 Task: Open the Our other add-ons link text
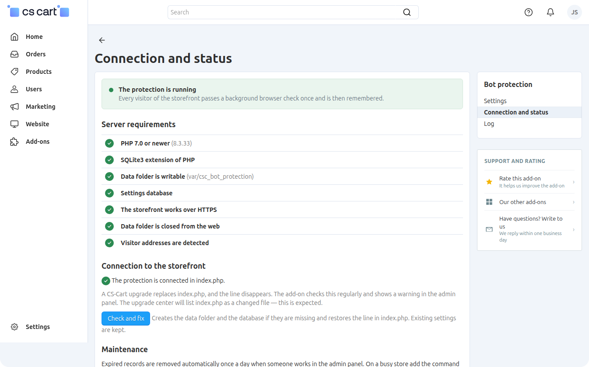(x=522, y=202)
